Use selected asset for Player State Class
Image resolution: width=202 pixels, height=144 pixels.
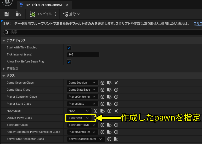103,104
